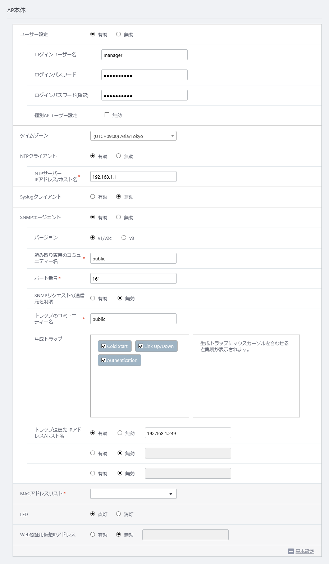This screenshot has height=564, width=329.
Task: Uncheck the Authentication trap
Action: pos(104,360)
